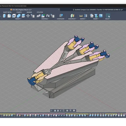The width and height of the screenshot is (126, 126).
Task: Switch to the UTILITIES tab
Action: (x=40, y=12)
